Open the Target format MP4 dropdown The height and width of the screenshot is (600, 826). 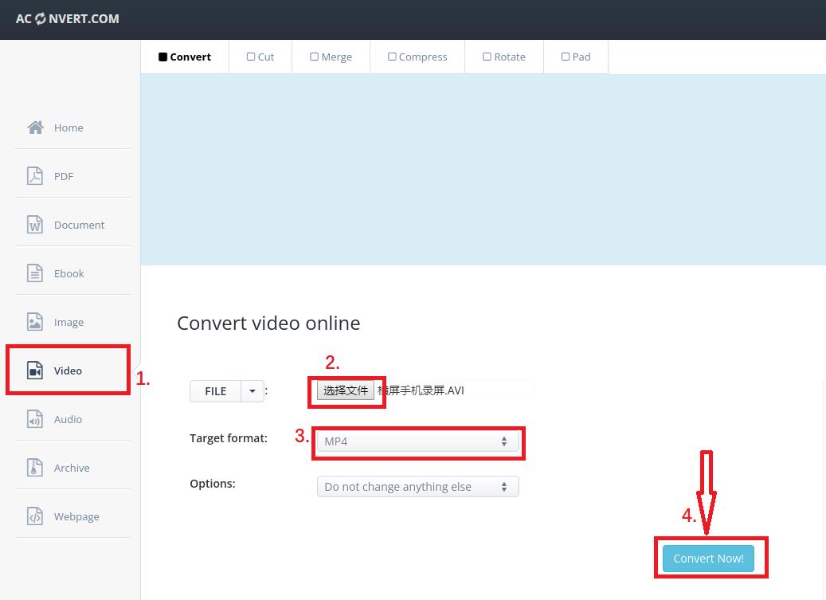(x=417, y=441)
